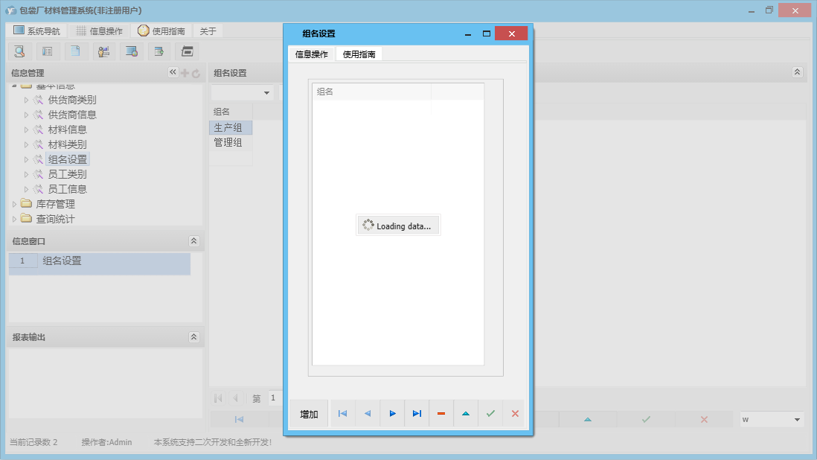
Task: Click the blank document toolbar icon
Action: pyautogui.click(x=76, y=51)
